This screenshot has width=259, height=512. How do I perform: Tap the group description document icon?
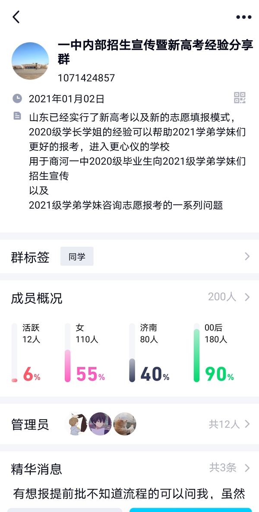[x=17, y=116]
